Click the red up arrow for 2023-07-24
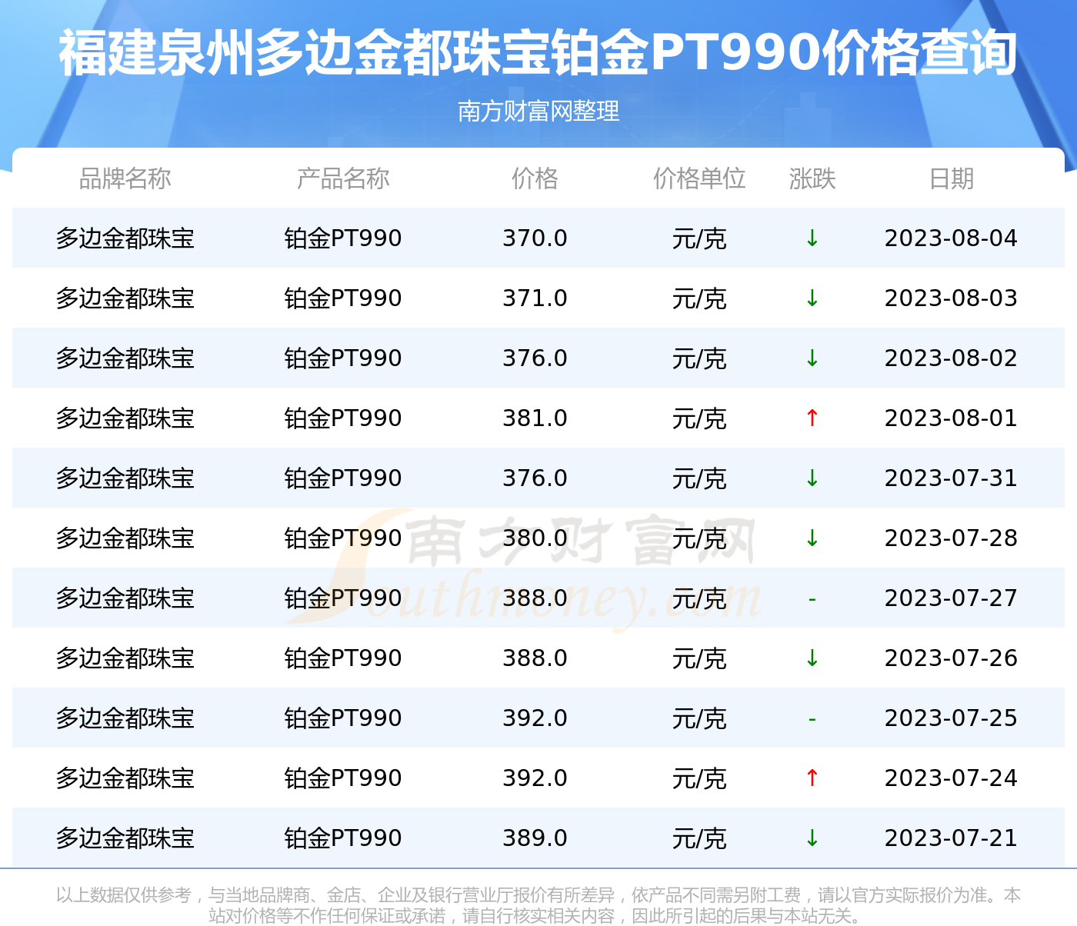Viewport: 1077px width, 926px height. coord(812,778)
